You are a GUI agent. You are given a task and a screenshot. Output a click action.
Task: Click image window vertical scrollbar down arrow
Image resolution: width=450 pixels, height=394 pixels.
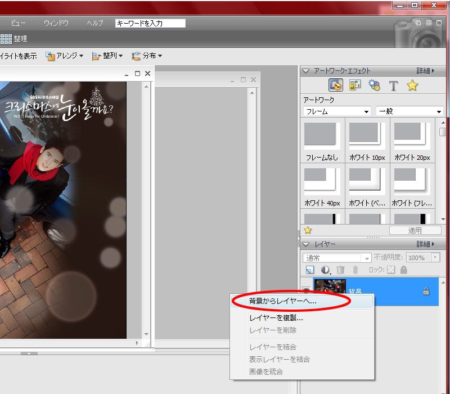point(146,334)
